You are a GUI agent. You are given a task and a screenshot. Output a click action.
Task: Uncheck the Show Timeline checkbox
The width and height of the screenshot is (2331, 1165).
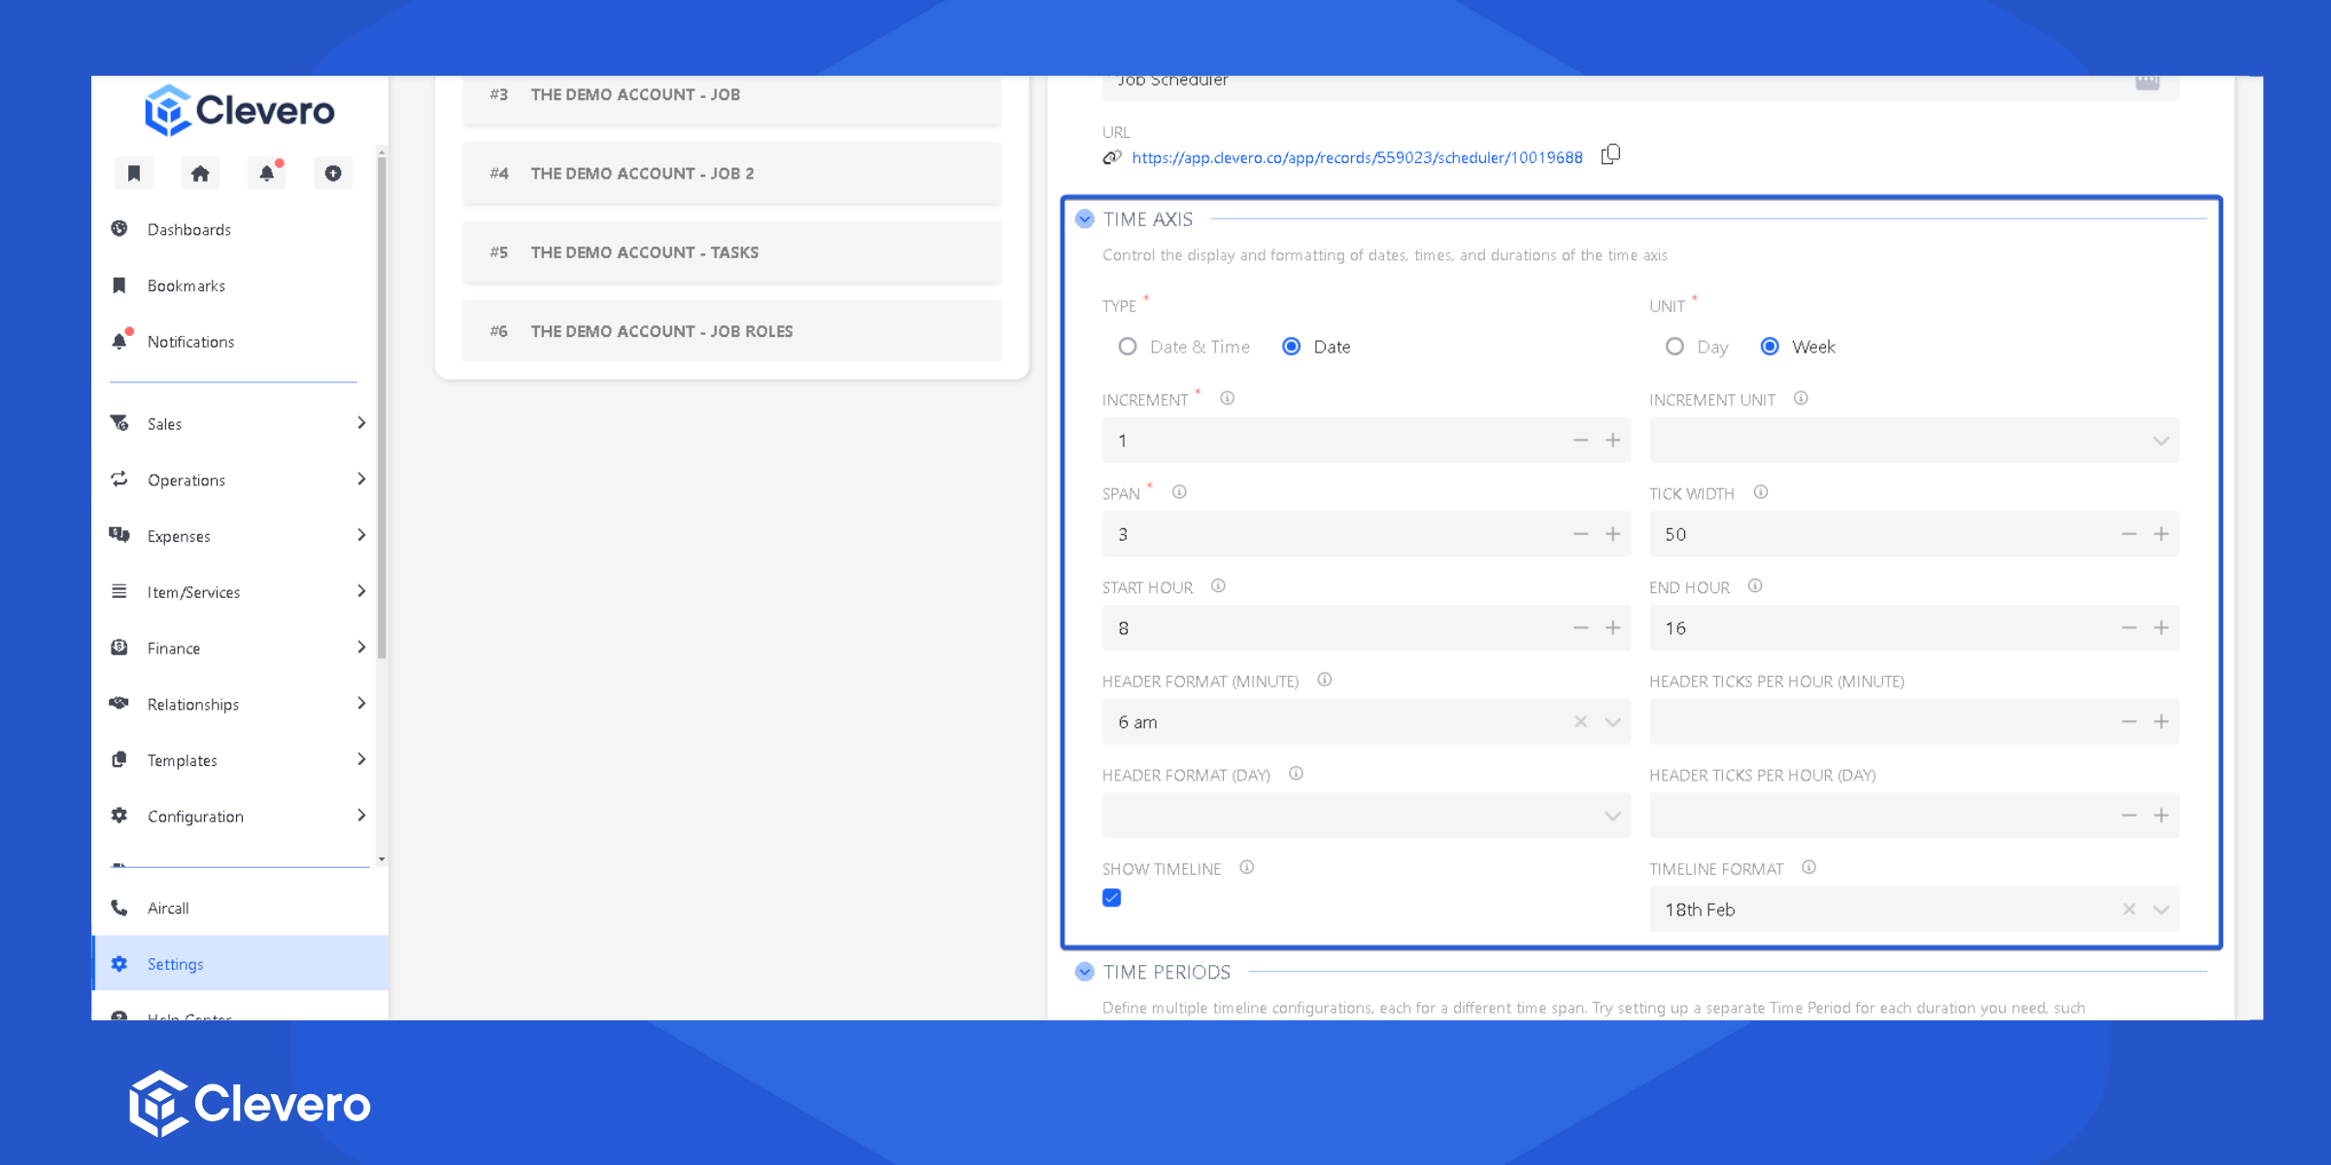pos(1112,898)
